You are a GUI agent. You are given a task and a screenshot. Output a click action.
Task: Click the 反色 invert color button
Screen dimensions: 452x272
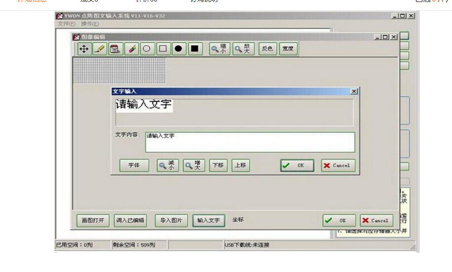coord(268,49)
